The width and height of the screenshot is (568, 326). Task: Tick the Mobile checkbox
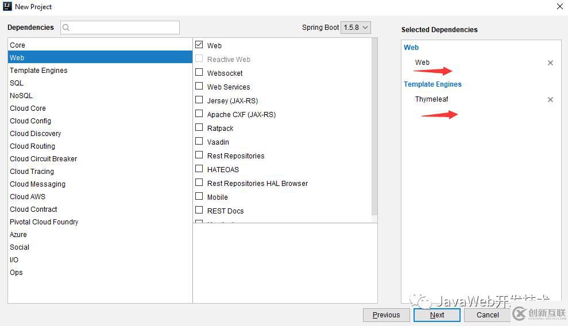[199, 196]
